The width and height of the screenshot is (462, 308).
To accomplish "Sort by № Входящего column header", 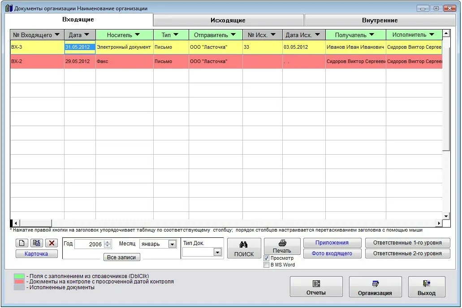I will click(37, 35).
